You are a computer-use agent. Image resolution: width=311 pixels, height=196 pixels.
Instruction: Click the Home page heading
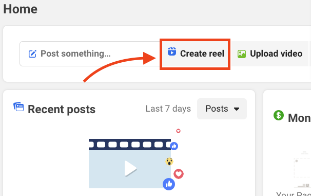tap(20, 9)
